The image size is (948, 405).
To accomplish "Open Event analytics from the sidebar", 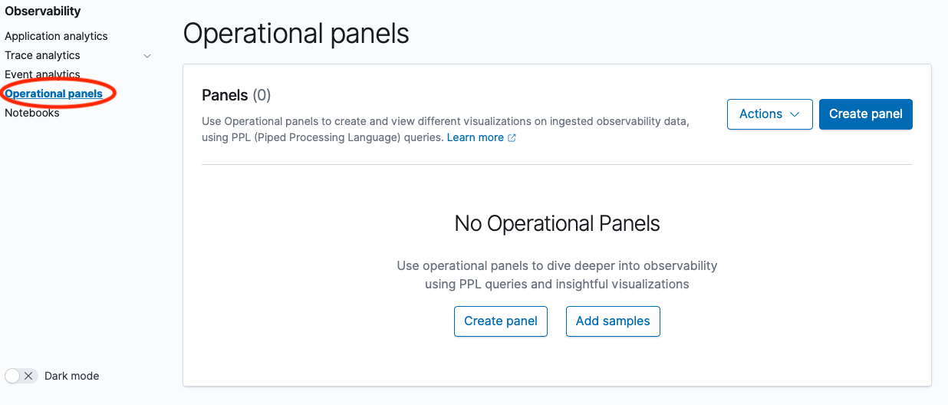I will point(42,74).
